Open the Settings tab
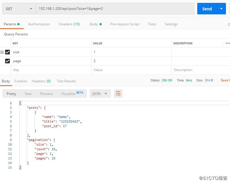The image size is (230, 183). click(171, 24)
